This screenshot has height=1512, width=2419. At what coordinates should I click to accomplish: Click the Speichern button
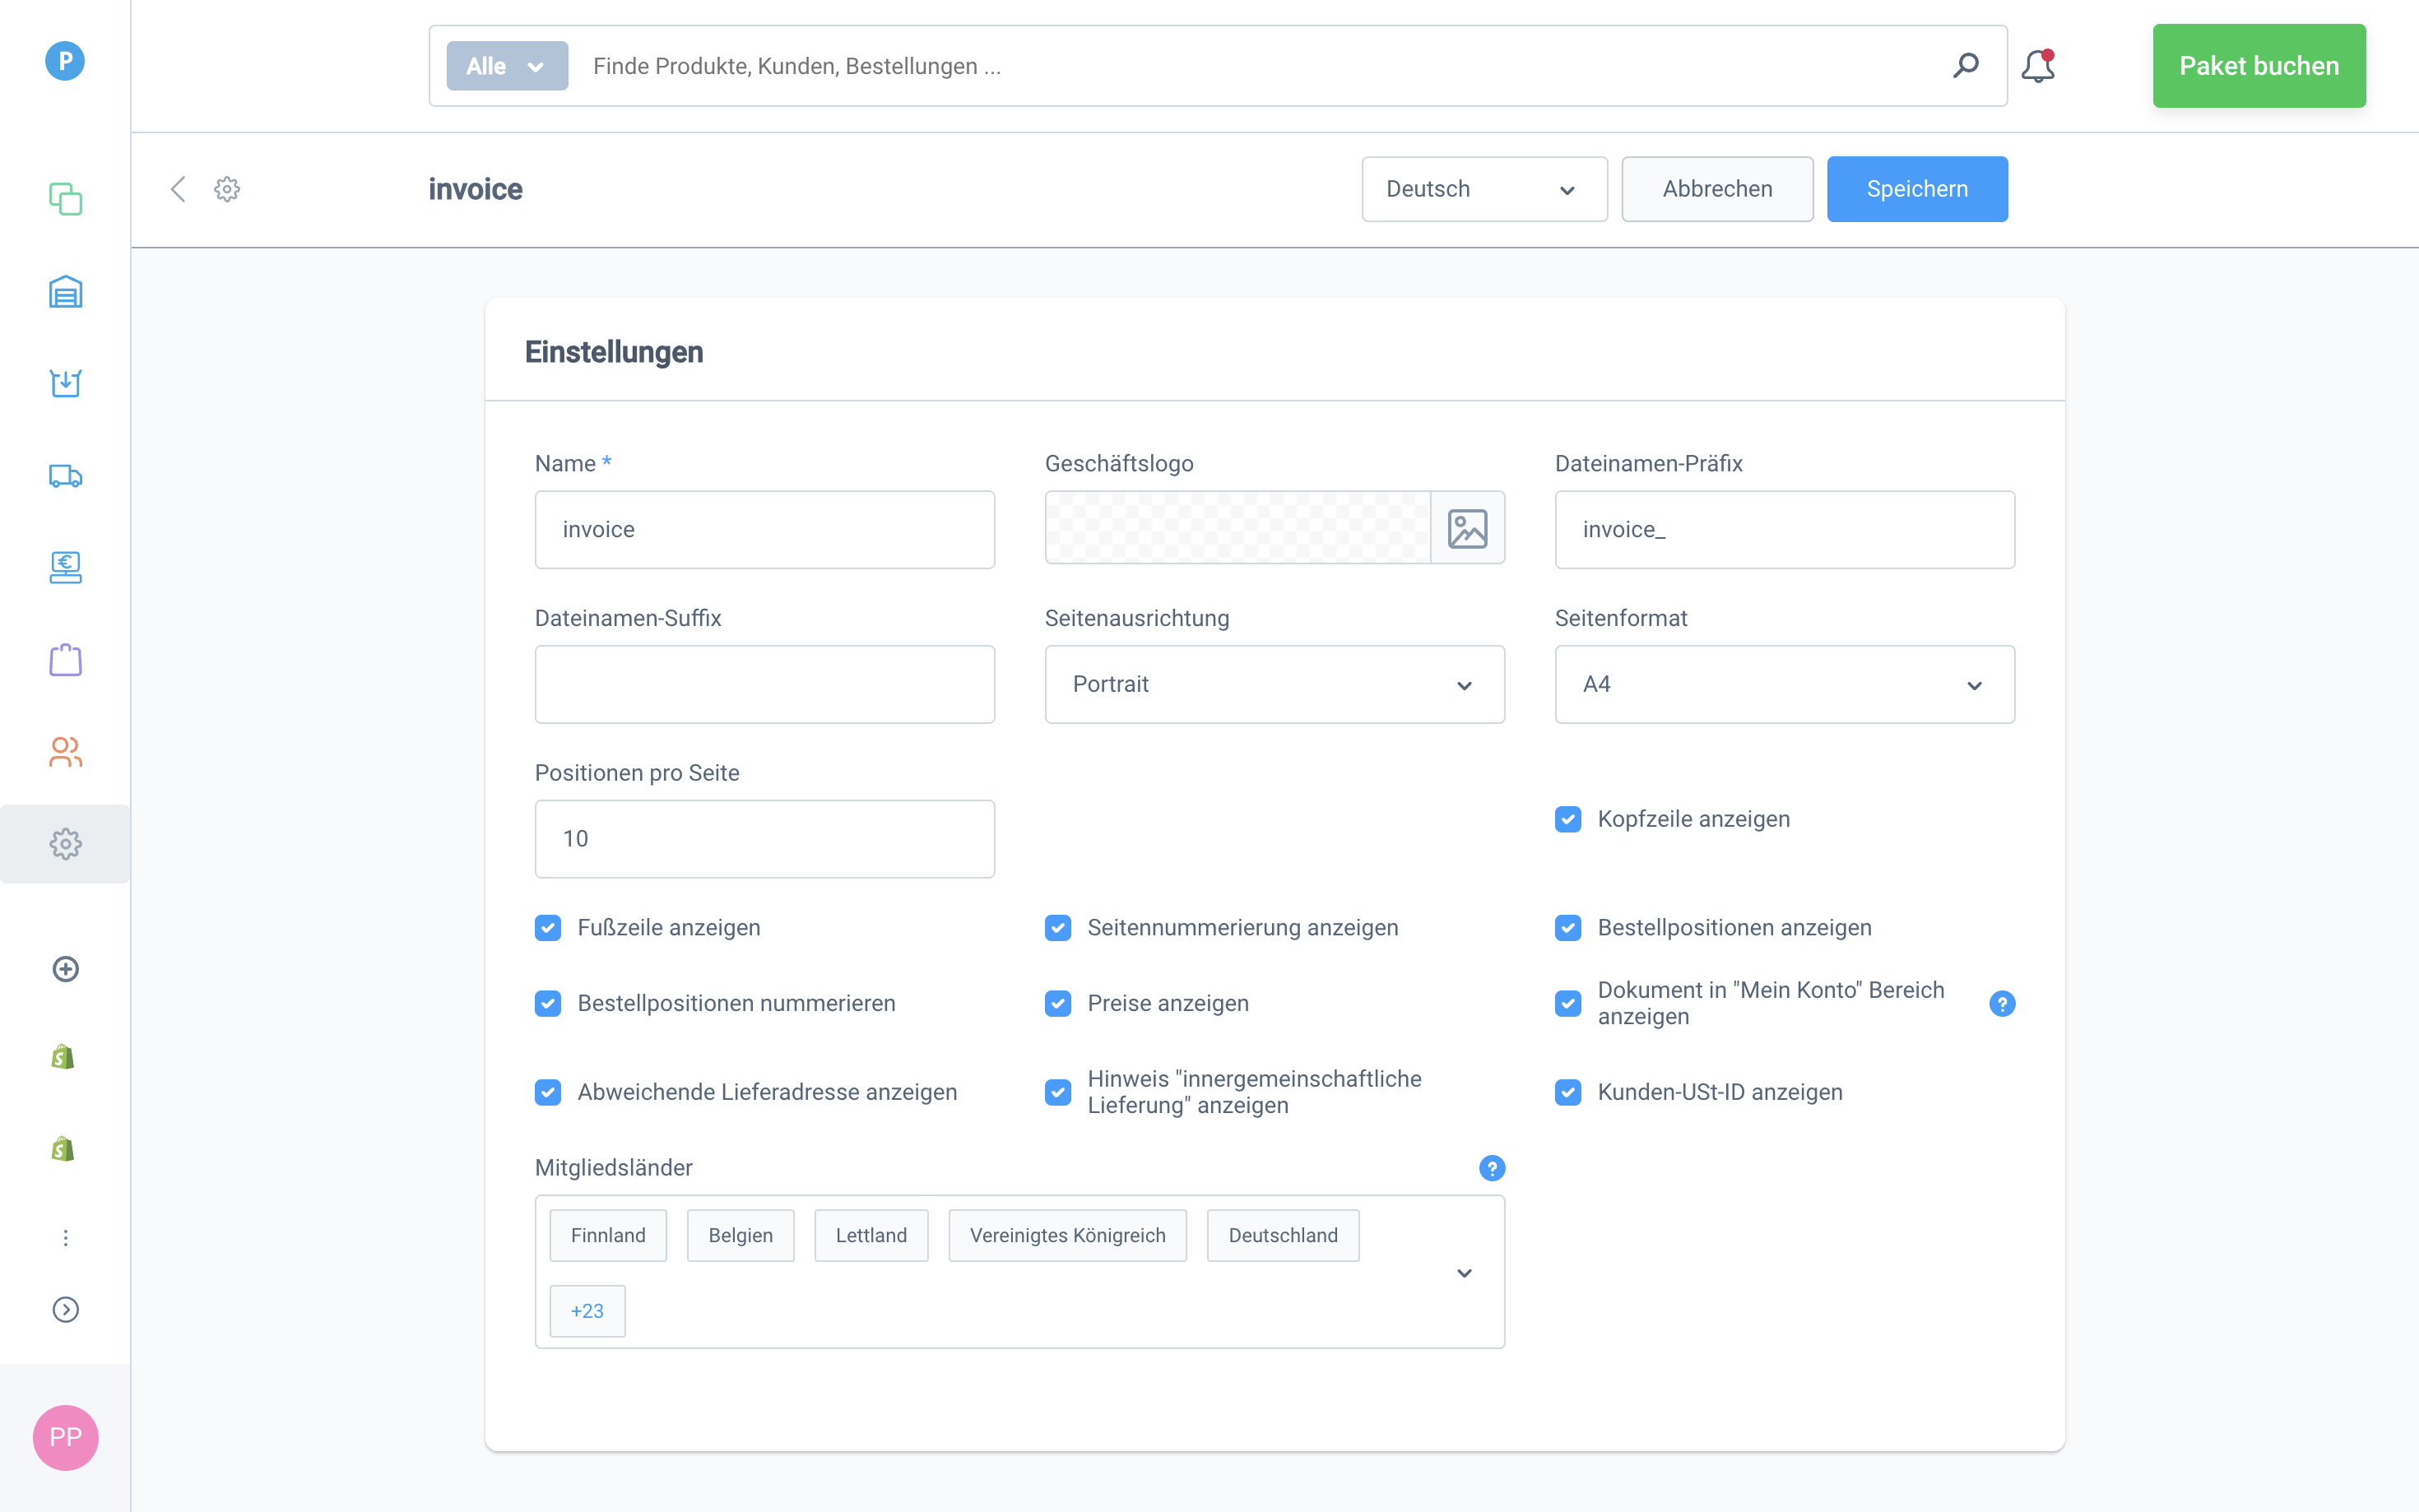(1916, 189)
